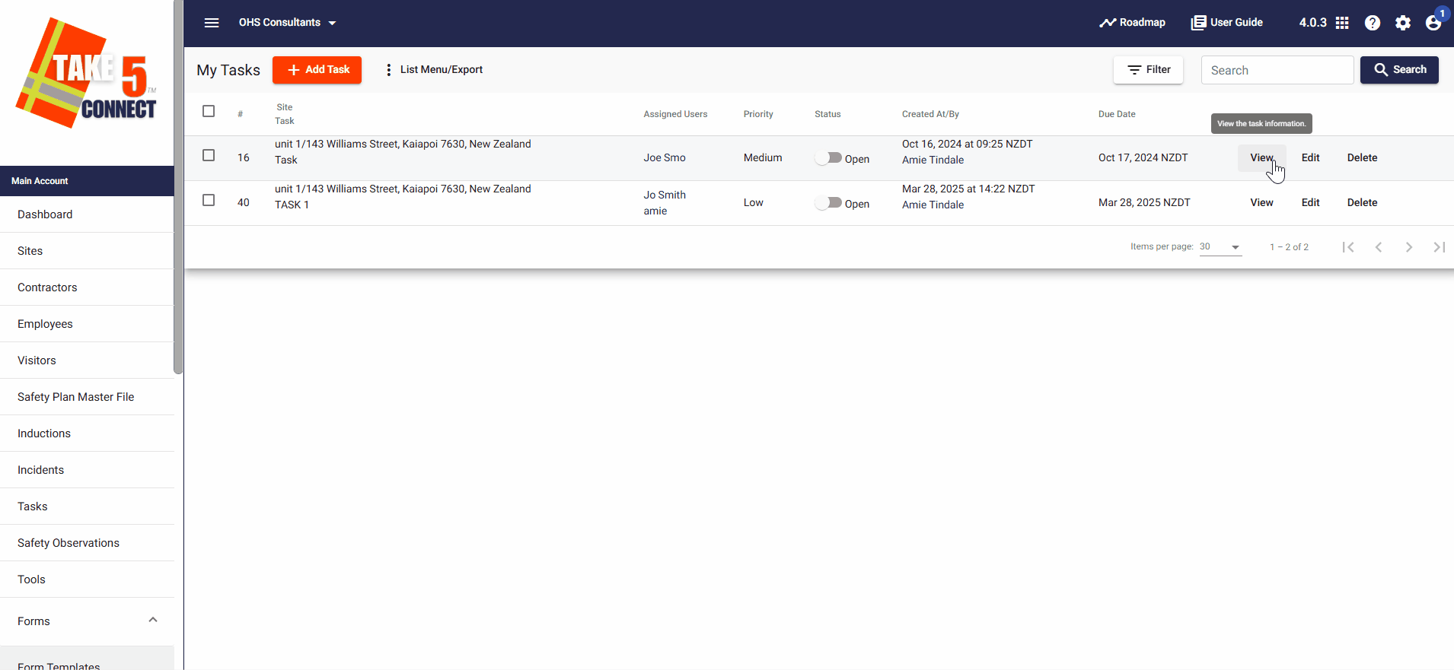1454x670 pixels.
Task: Jump to the last page of results
Action: tap(1440, 247)
